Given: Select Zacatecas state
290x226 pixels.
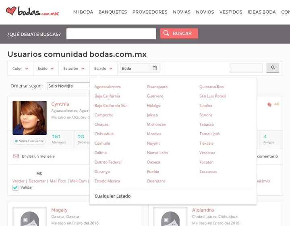Looking at the screenshot, I should 208,172.
